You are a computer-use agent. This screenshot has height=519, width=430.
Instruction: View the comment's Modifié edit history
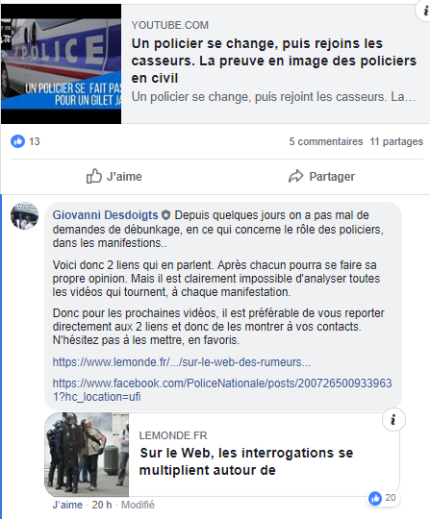[138, 505]
